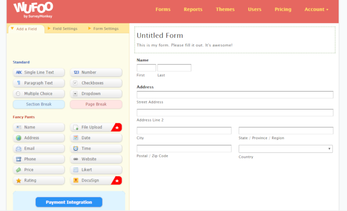Viewport: 347px width, 211px height.
Task: Click the First name input field
Action: [146, 68]
